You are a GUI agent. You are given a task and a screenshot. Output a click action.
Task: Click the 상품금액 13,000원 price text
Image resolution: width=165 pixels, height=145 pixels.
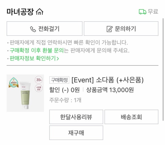(110, 90)
